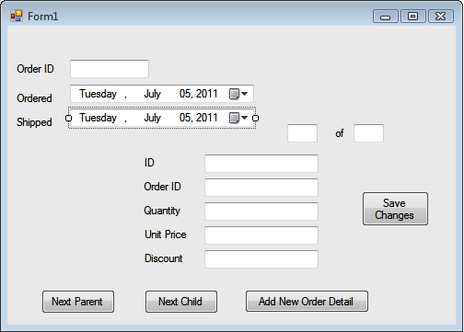Click the 'of' label between count boxes

(340, 133)
